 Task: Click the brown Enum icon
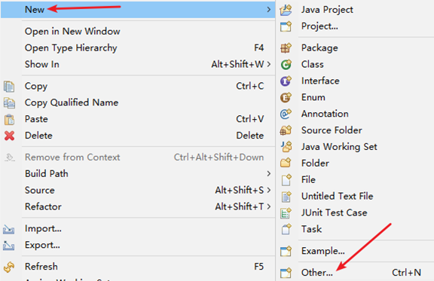point(286,97)
